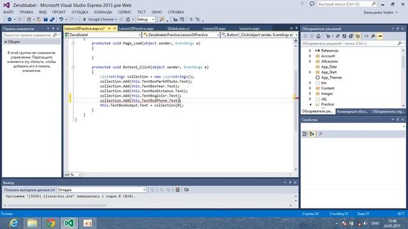The image size is (408, 229).
Task: Switch to the Командный обозреватель tab
Action: coord(353,111)
